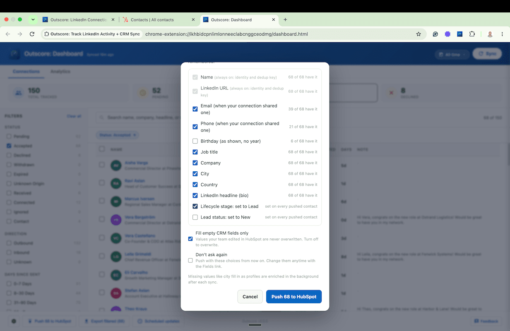Click the browser forward arrow
Image resolution: width=510 pixels, height=331 pixels.
[x=19, y=34]
